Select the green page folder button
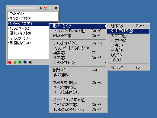 pyautogui.click(x=20, y=62)
